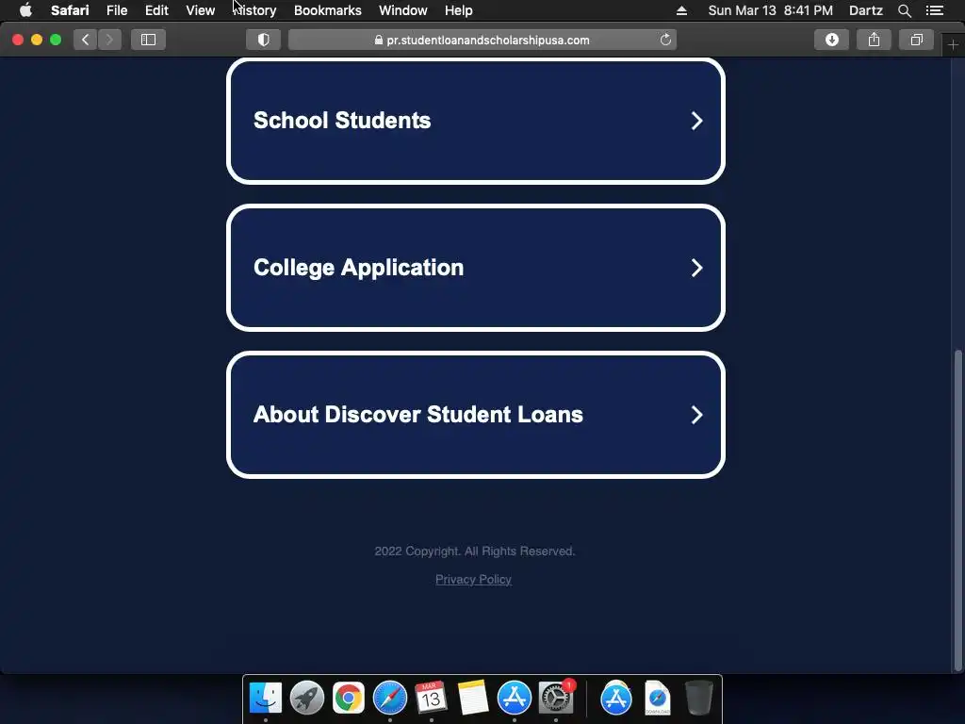Open the Window menu
The width and height of the screenshot is (965, 724).
pos(403,10)
